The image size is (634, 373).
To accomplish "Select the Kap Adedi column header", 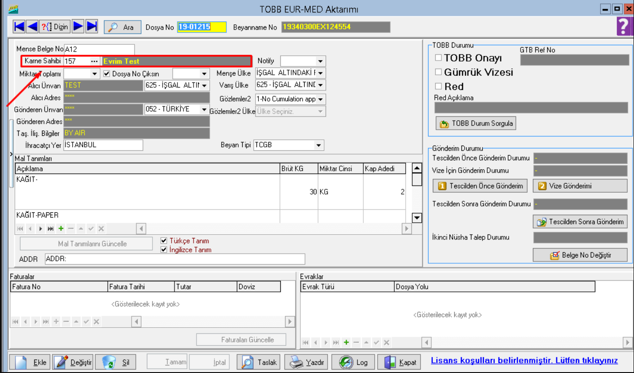I will point(384,169).
